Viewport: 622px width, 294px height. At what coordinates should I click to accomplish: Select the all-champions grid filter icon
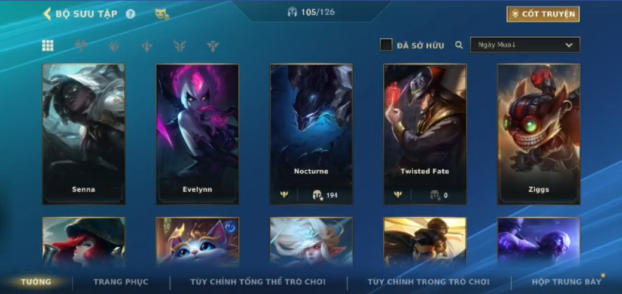pos(48,46)
